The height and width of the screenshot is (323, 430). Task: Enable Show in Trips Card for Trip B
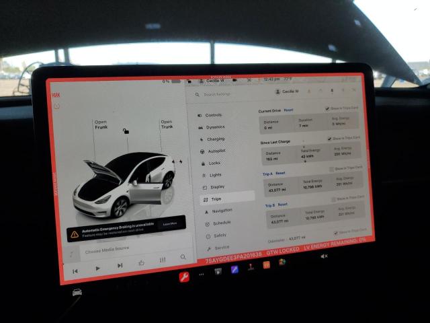pyautogui.click(x=333, y=199)
